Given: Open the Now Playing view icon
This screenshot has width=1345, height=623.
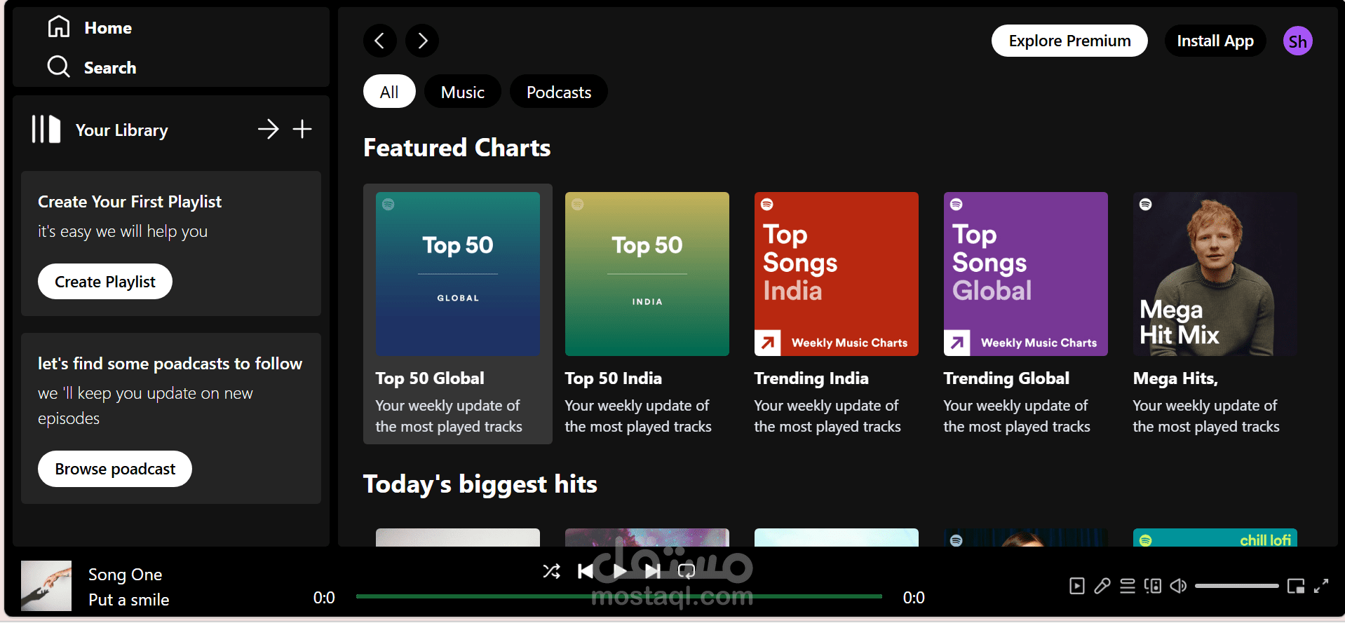Looking at the screenshot, I should (x=1077, y=586).
